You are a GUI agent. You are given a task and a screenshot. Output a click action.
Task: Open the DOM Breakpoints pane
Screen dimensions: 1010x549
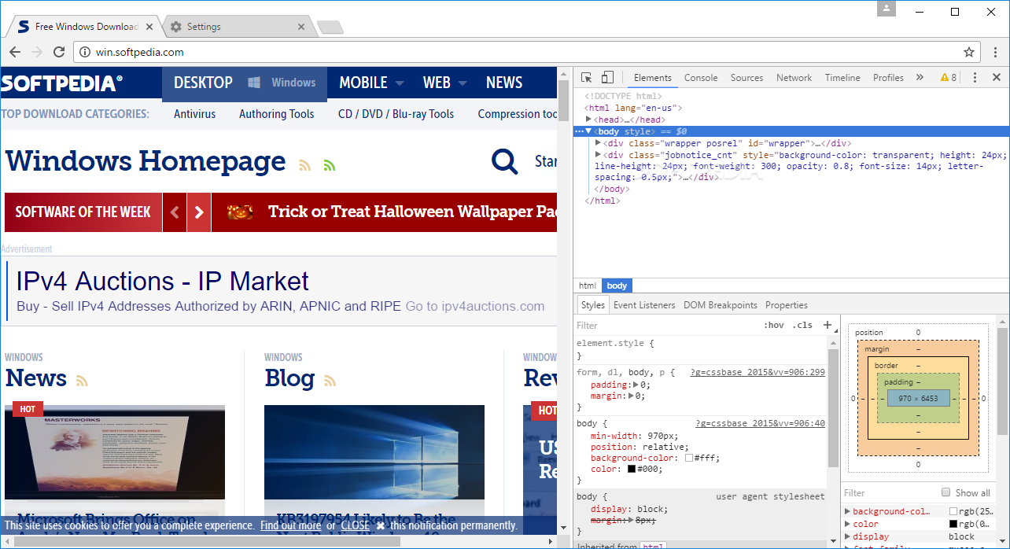pyautogui.click(x=721, y=305)
